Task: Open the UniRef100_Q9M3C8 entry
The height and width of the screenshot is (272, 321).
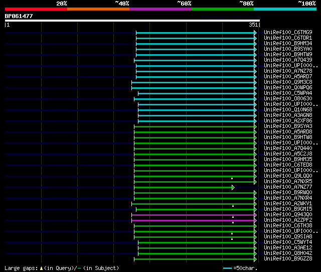Action: click(288, 82)
